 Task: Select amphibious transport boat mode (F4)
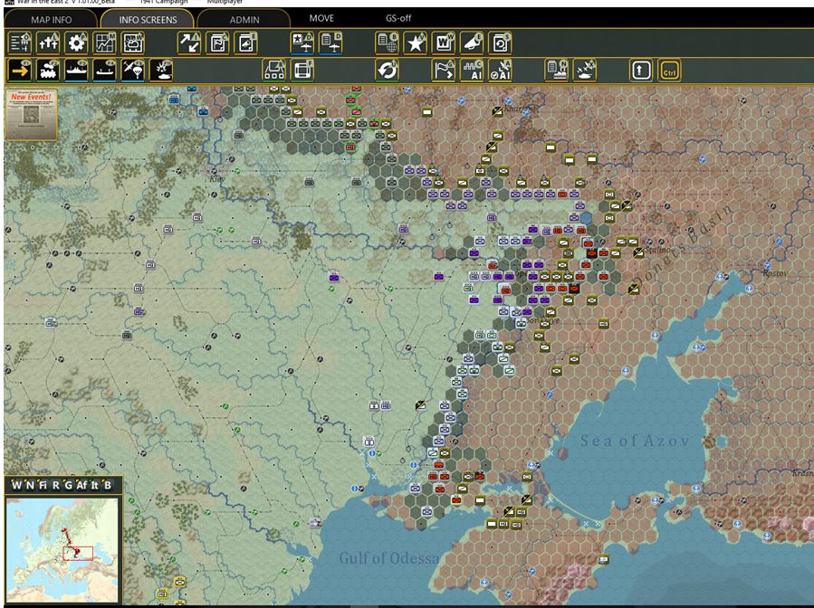pyautogui.click(x=104, y=70)
